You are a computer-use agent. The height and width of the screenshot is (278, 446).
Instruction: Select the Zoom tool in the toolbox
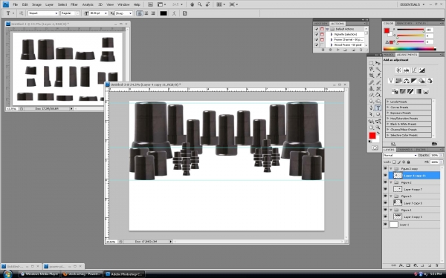(x=378, y=128)
